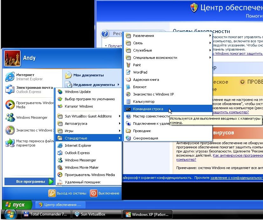Click the Знакомство с Windows XP submenu icon
Image resolution: width=263 pixels, height=220 pixels.
tap(128, 94)
